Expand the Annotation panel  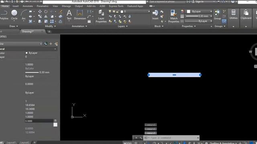coord(80,26)
